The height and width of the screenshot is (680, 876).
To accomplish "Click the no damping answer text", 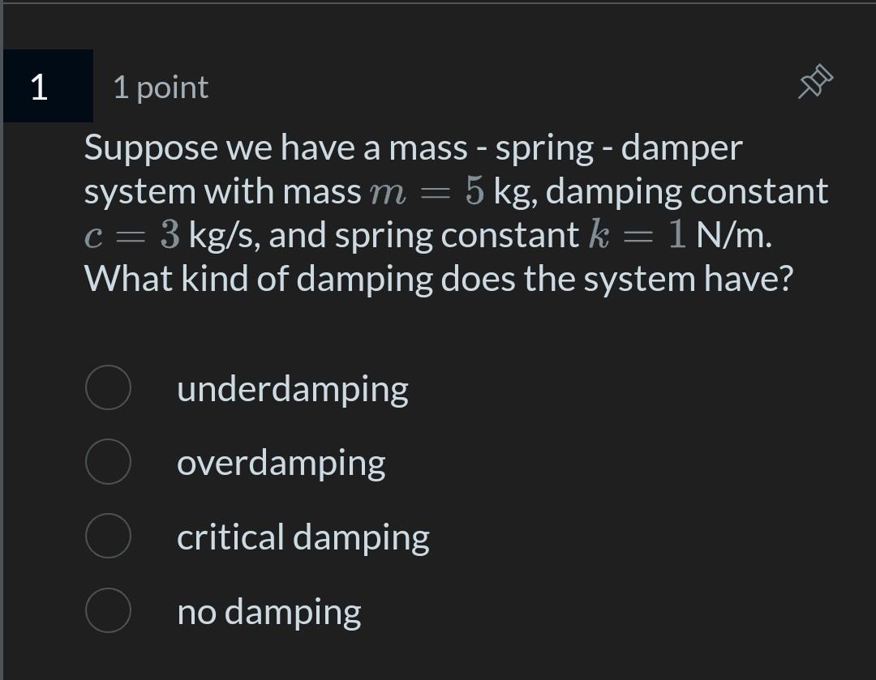I will [268, 613].
